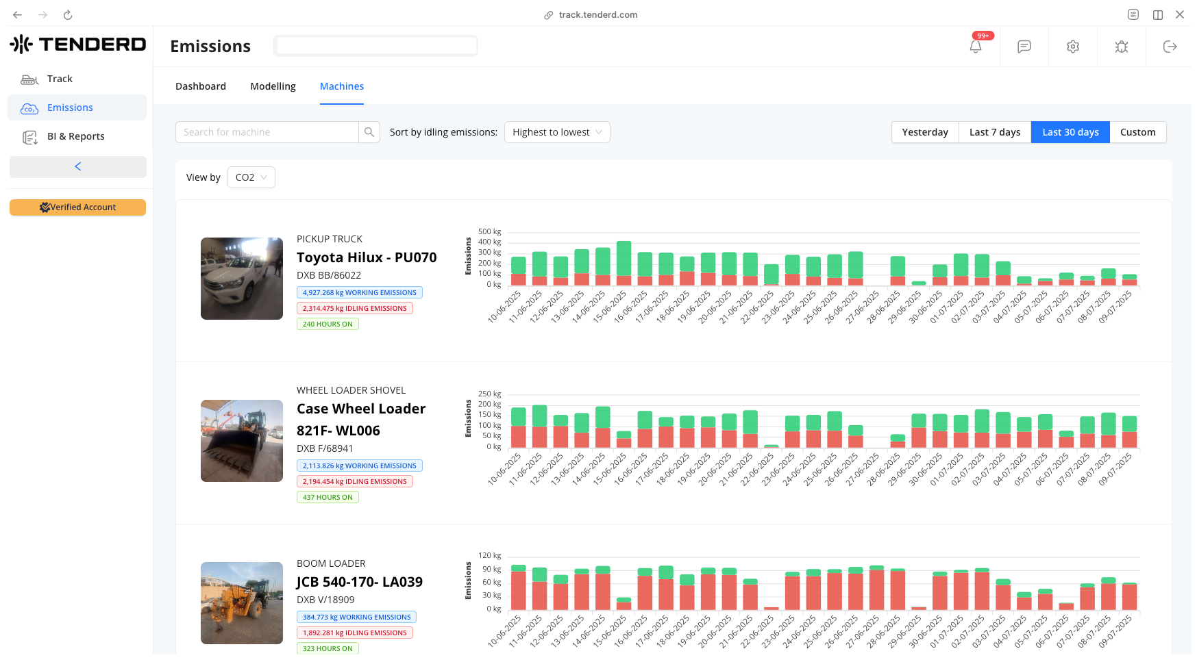Open the Case Wheel Loader photo

(x=242, y=441)
